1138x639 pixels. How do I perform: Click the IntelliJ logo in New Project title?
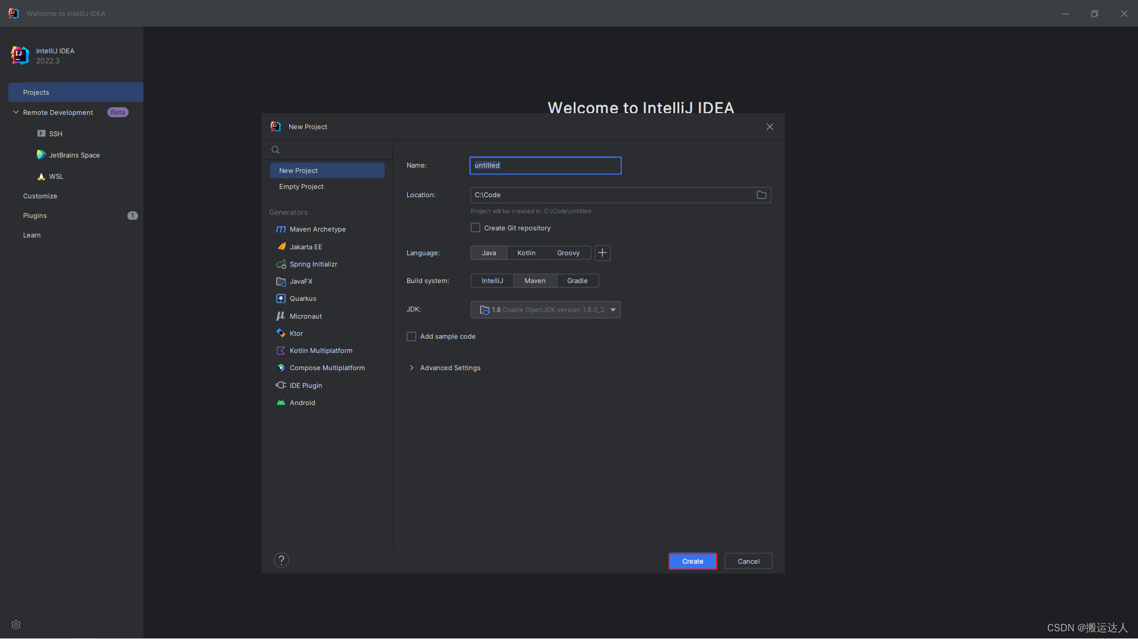276,126
